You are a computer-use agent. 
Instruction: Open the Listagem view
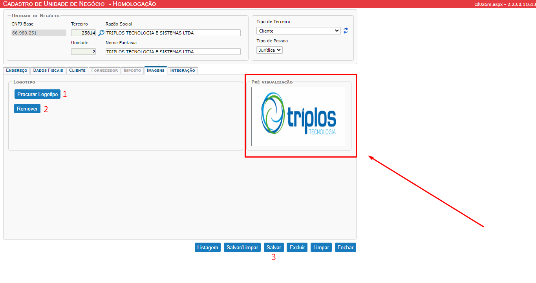(x=208, y=247)
